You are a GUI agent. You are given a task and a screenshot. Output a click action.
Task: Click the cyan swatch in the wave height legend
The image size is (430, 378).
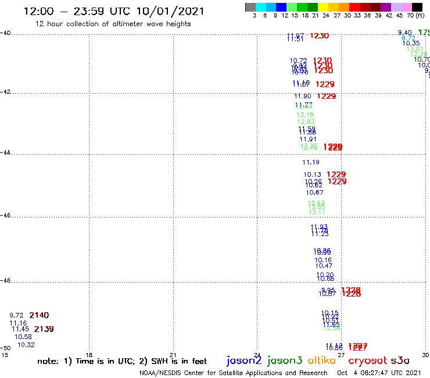(x=260, y=7)
